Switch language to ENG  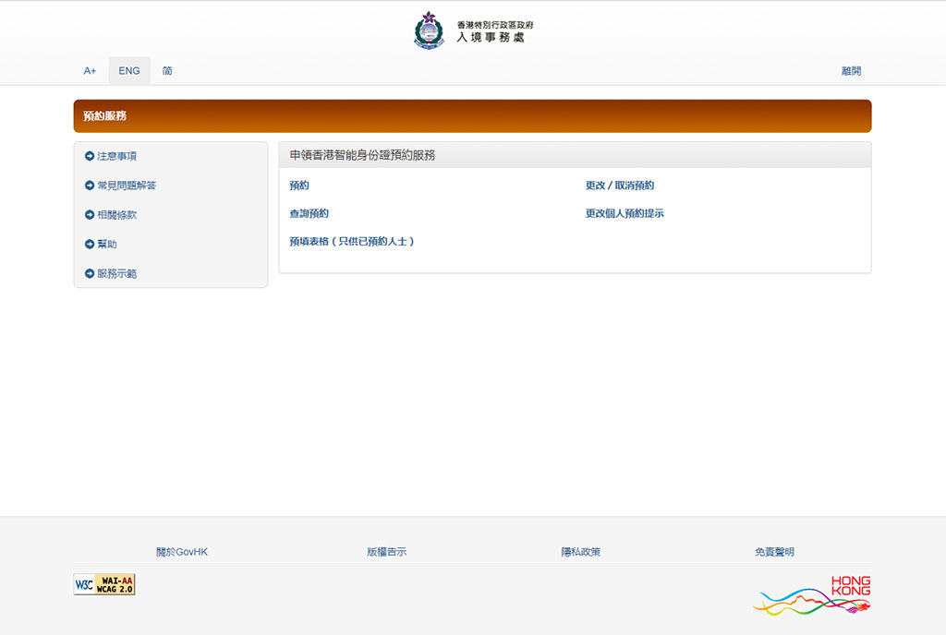coord(129,70)
